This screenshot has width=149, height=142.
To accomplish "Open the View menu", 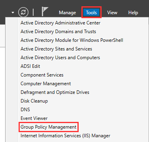I will coord(112,13).
